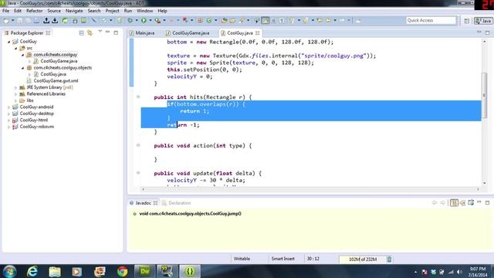Select CoolGuy.java in Package Explorer
Screen dimensions: 494x278
pos(53,74)
